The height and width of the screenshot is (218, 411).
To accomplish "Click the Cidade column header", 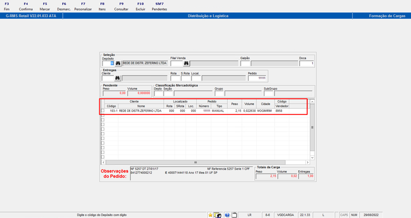I will coord(265,104).
